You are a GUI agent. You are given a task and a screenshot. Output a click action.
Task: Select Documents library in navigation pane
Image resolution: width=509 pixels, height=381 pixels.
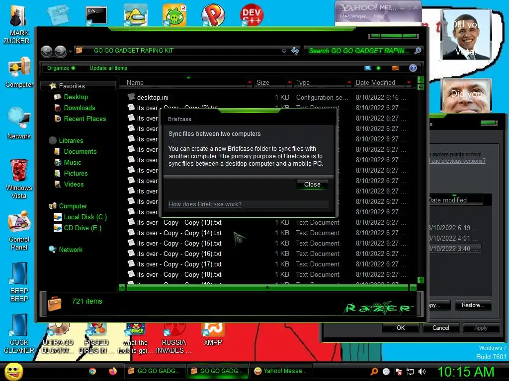tap(80, 152)
